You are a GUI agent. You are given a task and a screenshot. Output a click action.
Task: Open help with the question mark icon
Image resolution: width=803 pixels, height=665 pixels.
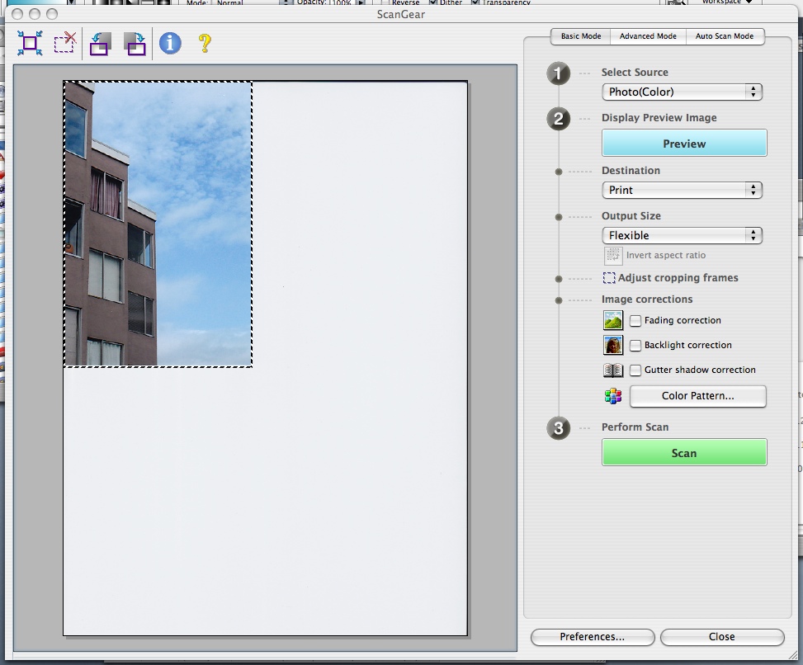[205, 43]
